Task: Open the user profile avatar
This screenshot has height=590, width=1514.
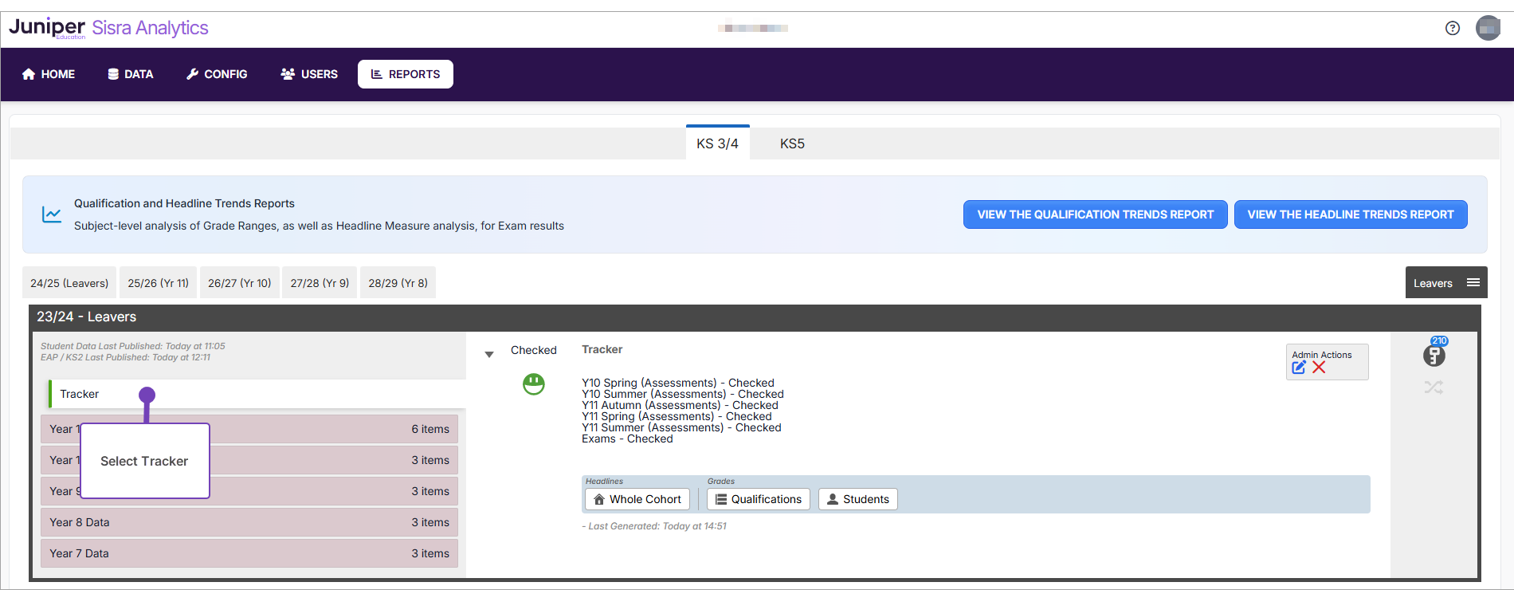Action: [1488, 28]
